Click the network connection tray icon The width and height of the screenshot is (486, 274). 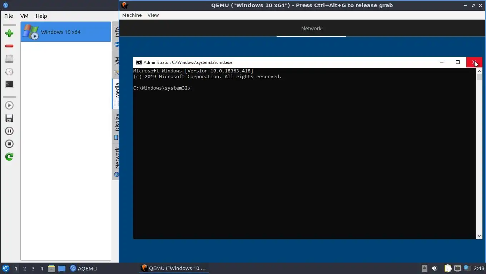(457, 268)
